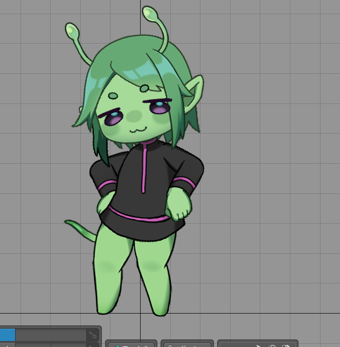The width and height of the screenshot is (340, 347).
Task: Click the pink zipper on the black jacket
Action: coord(144,167)
